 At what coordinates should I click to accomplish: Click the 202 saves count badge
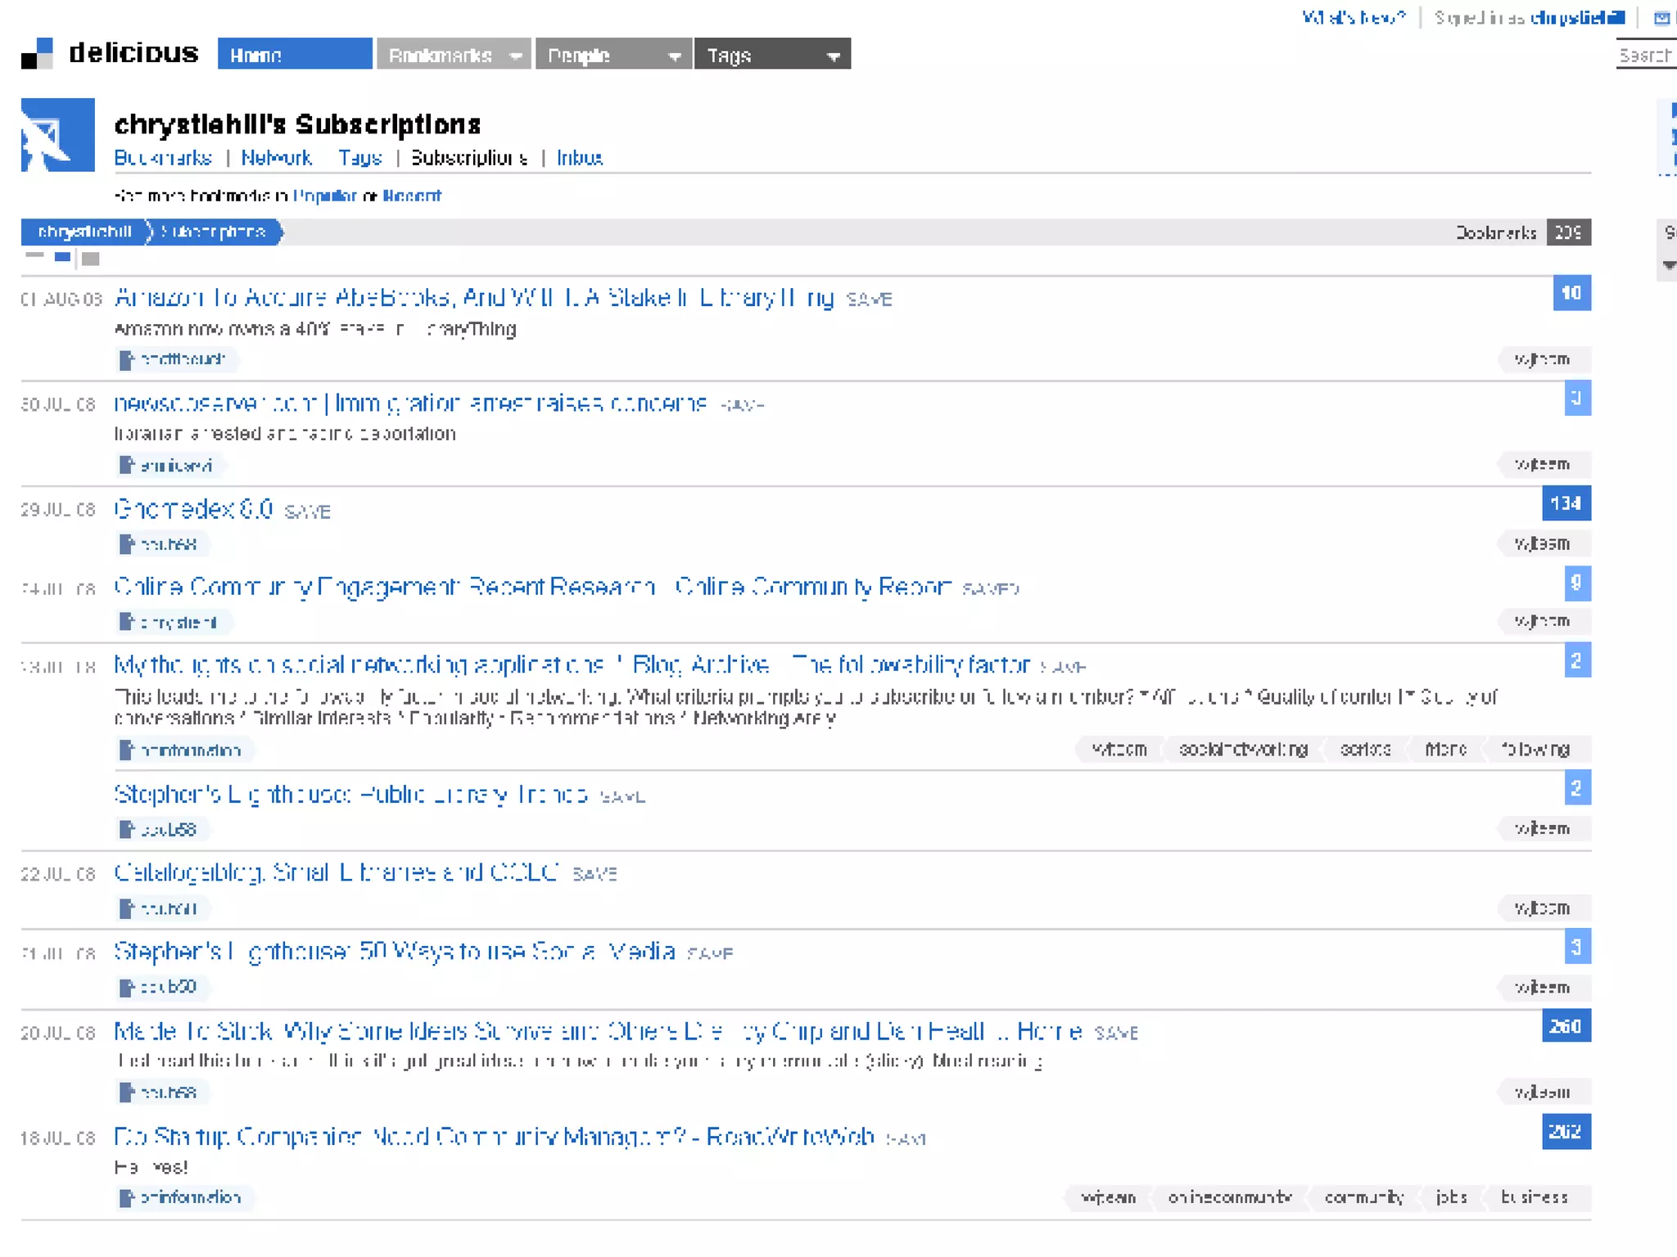coord(1565,1132)
